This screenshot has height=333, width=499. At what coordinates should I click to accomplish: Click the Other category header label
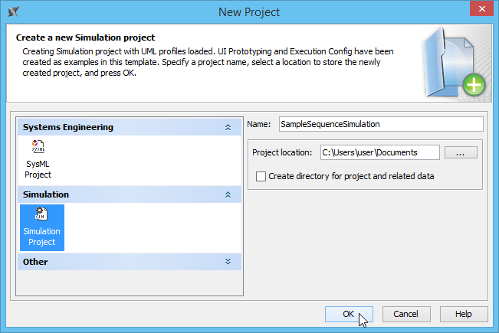pos(35,262)
